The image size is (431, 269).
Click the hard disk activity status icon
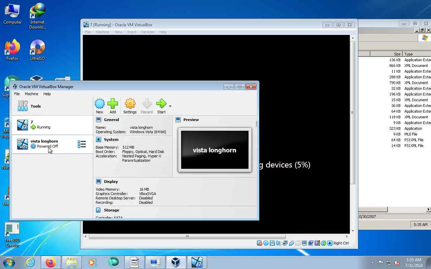tap(259, 243)
